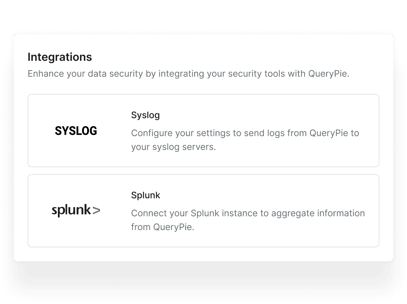This screenshot has height=304, width=407.
Task: Open the Syslog integration title
Action: (x=145, y=115)
